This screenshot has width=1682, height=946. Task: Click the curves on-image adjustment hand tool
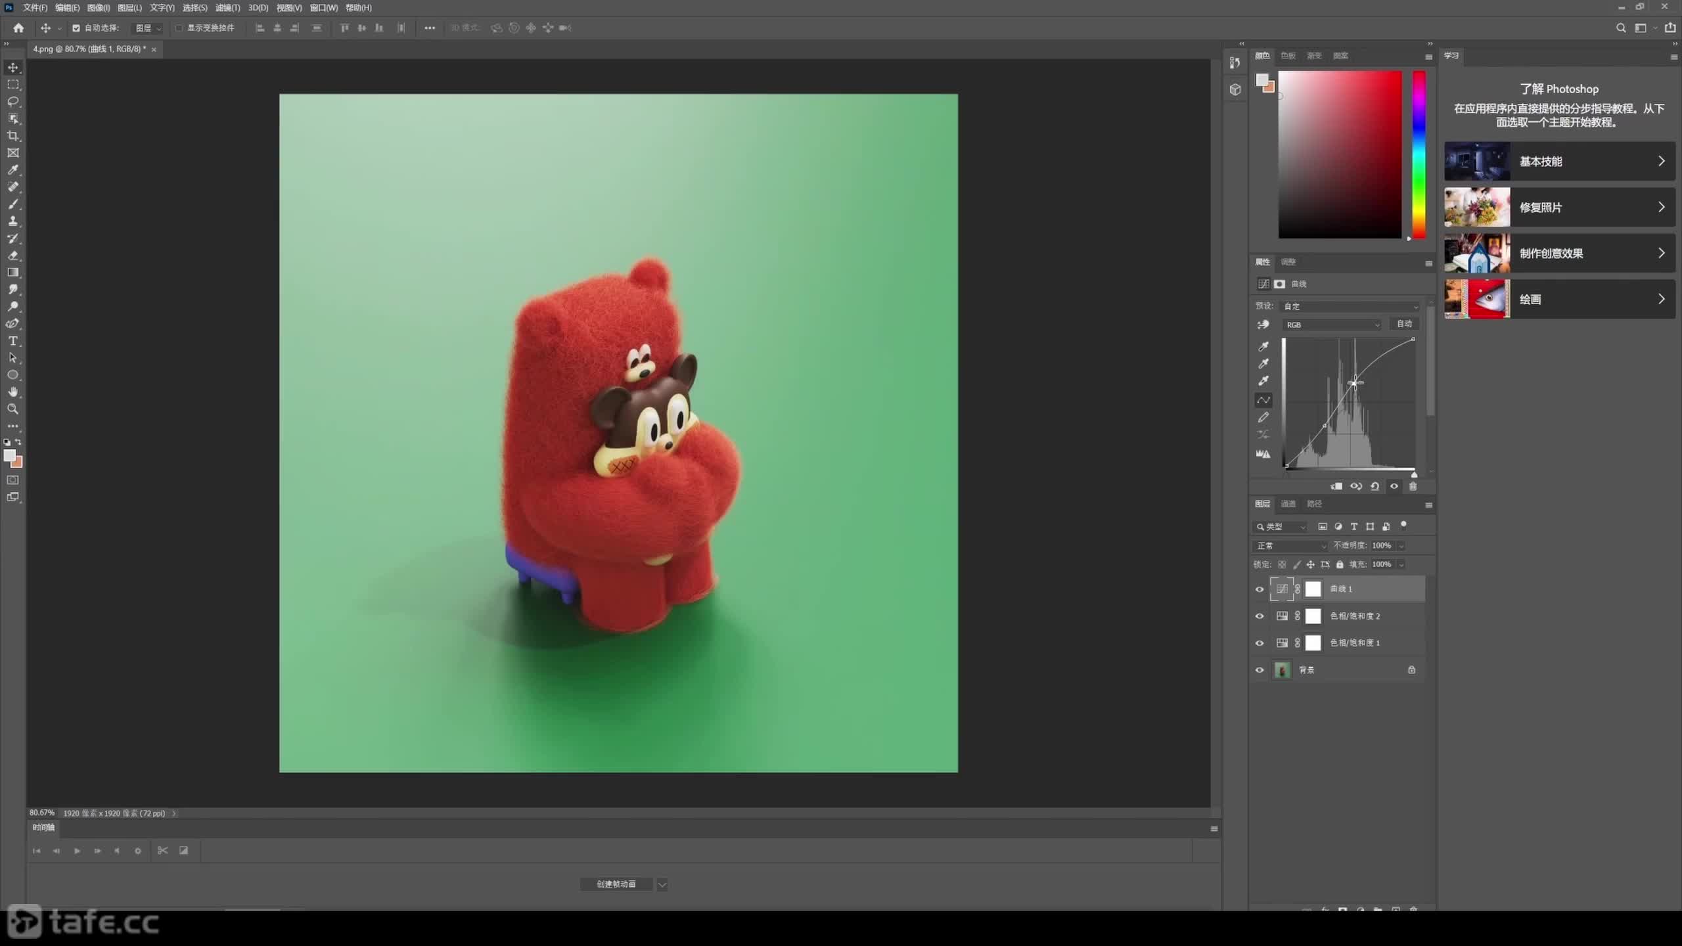(1263, 325)
